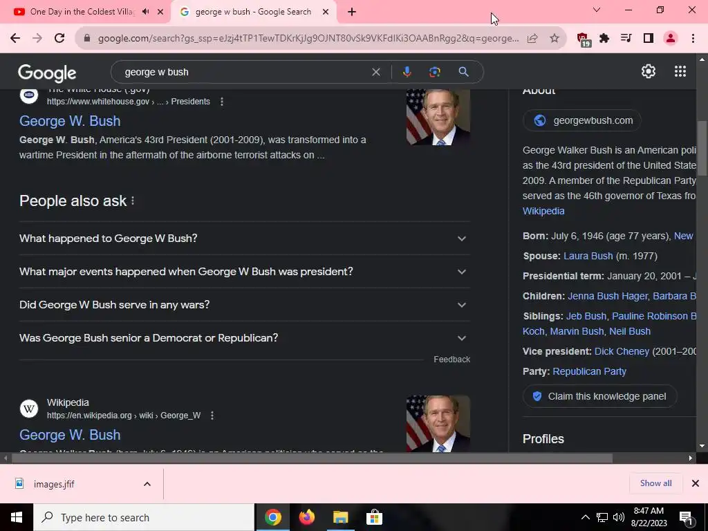The width and height of the screenshot is (708, 531).
Task: Open the Chrome profile avatar
Action: pos(671,39)
